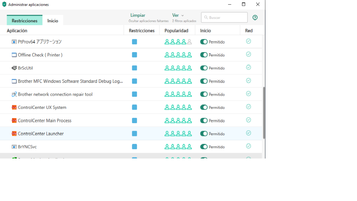Switch off the startup toggle for PtProv64

(x=204, y=42)
